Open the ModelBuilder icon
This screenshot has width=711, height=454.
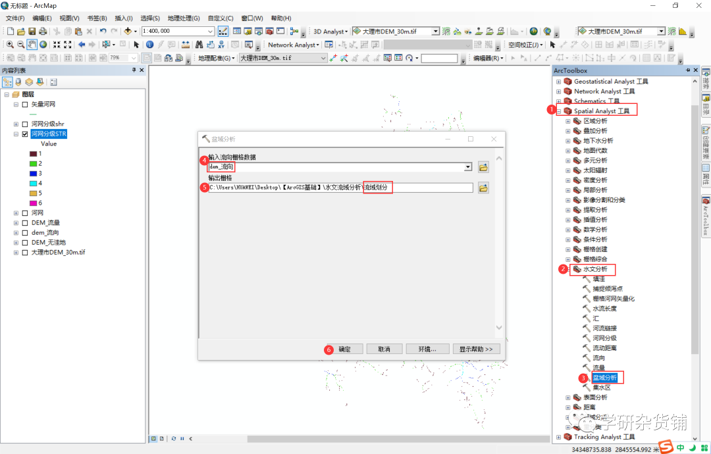[294, 32]
